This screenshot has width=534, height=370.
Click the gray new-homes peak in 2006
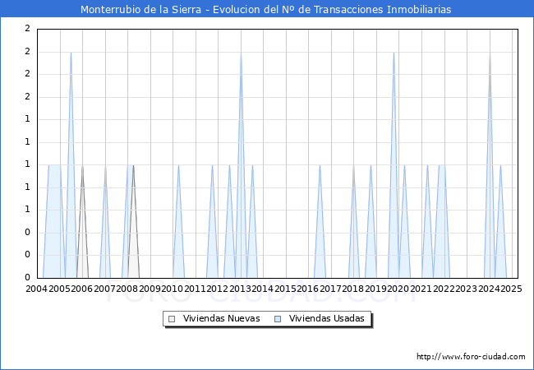point(82,165)
